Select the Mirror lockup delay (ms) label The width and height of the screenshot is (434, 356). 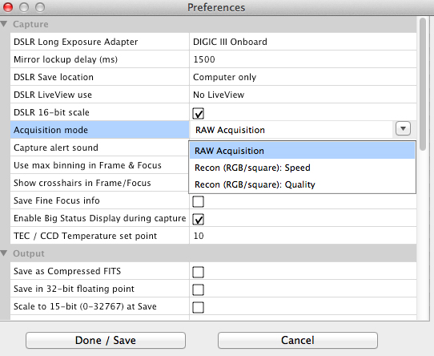coord(66,59)
